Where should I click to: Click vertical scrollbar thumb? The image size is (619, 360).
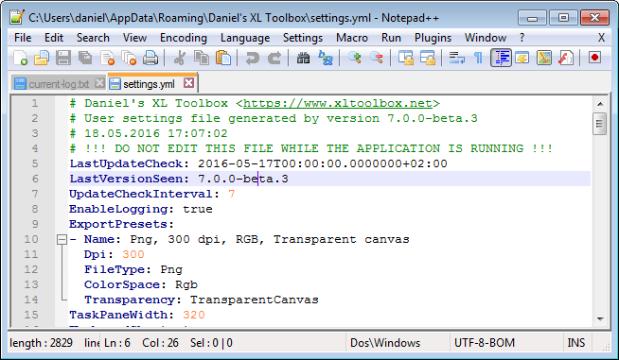pos(600,124)
